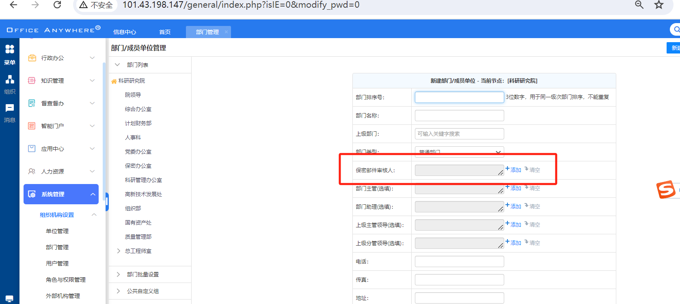
Task: Click the 行政办公 menu icon
Action: [x=32, y=58]
